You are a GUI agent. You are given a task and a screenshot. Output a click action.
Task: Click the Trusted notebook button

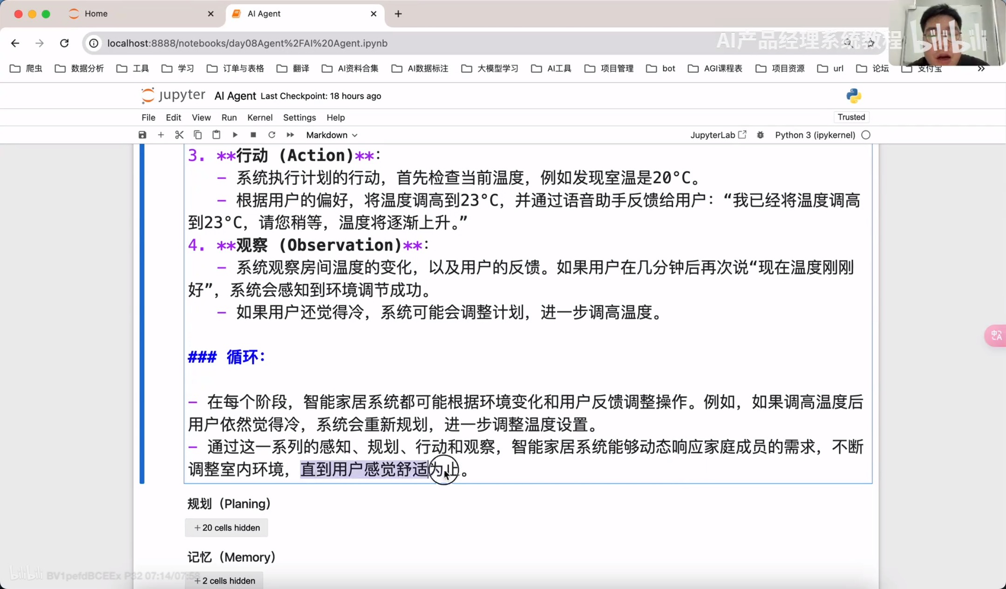point(851,117)
